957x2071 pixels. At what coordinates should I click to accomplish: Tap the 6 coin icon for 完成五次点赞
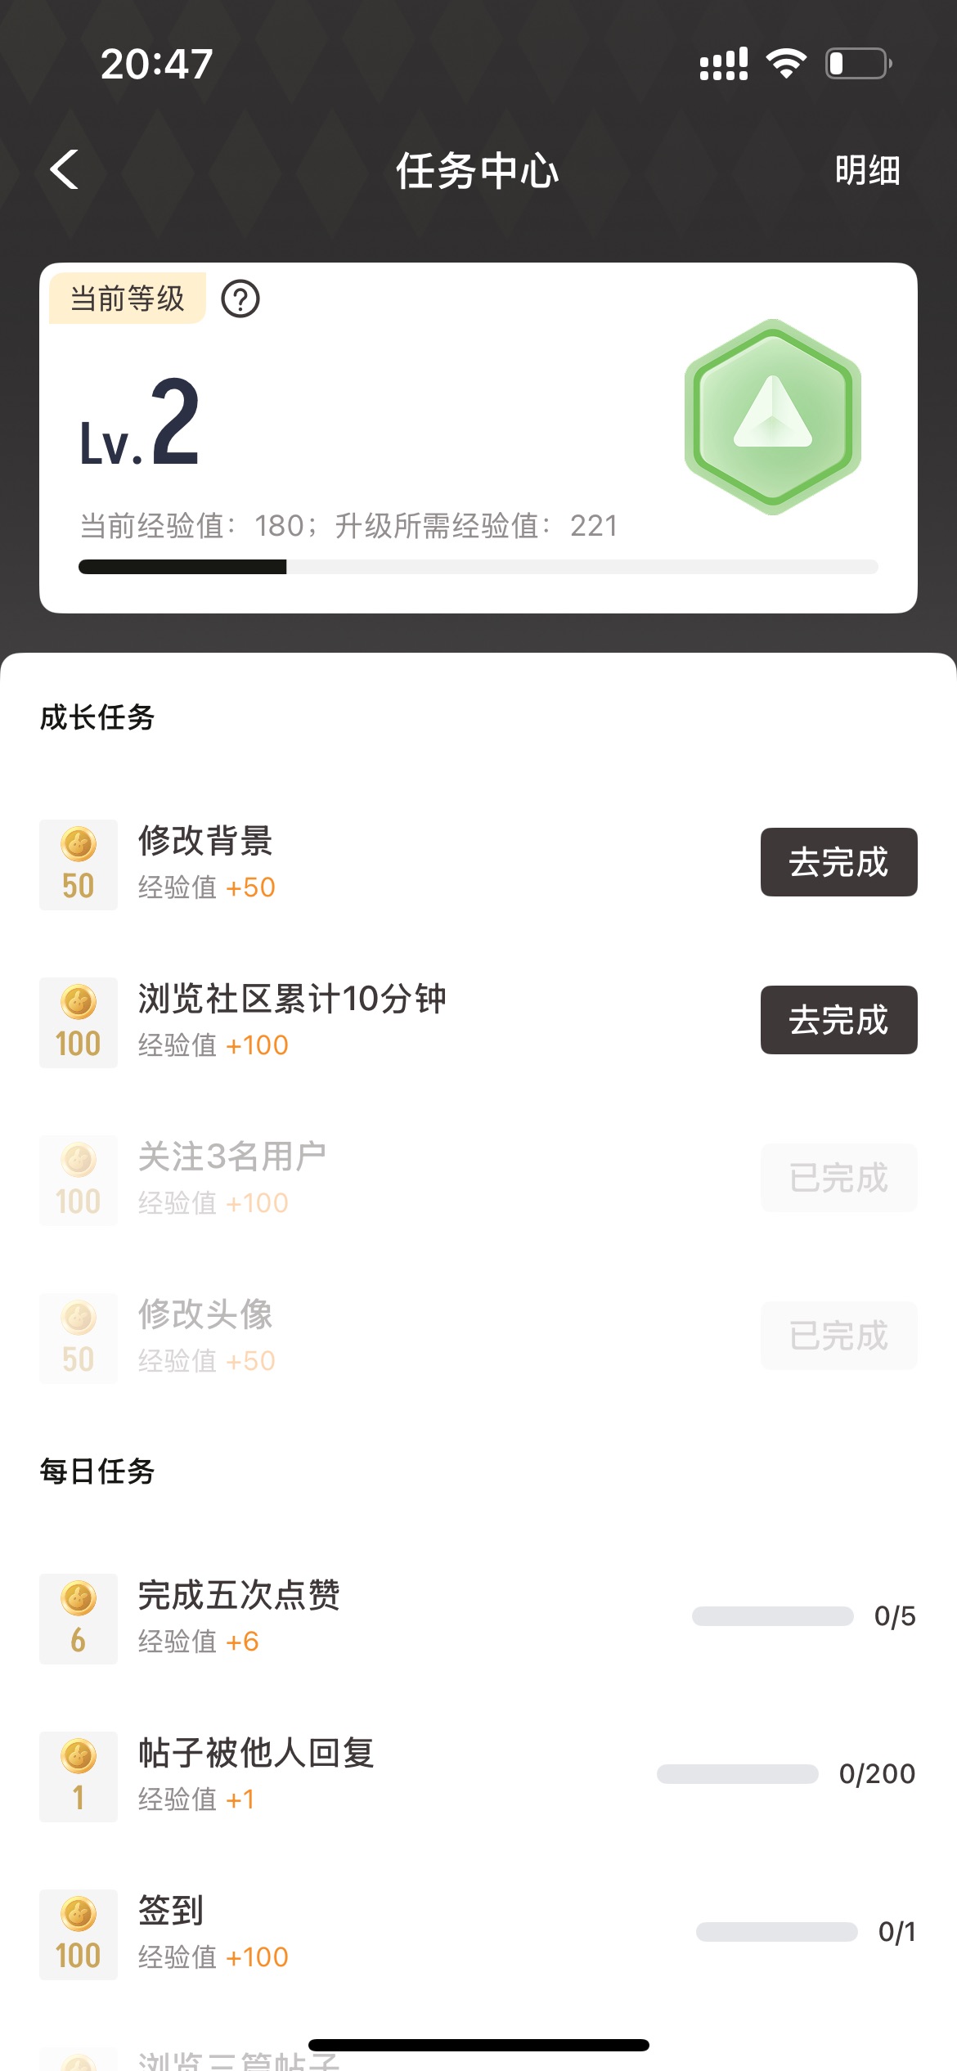79,1619
